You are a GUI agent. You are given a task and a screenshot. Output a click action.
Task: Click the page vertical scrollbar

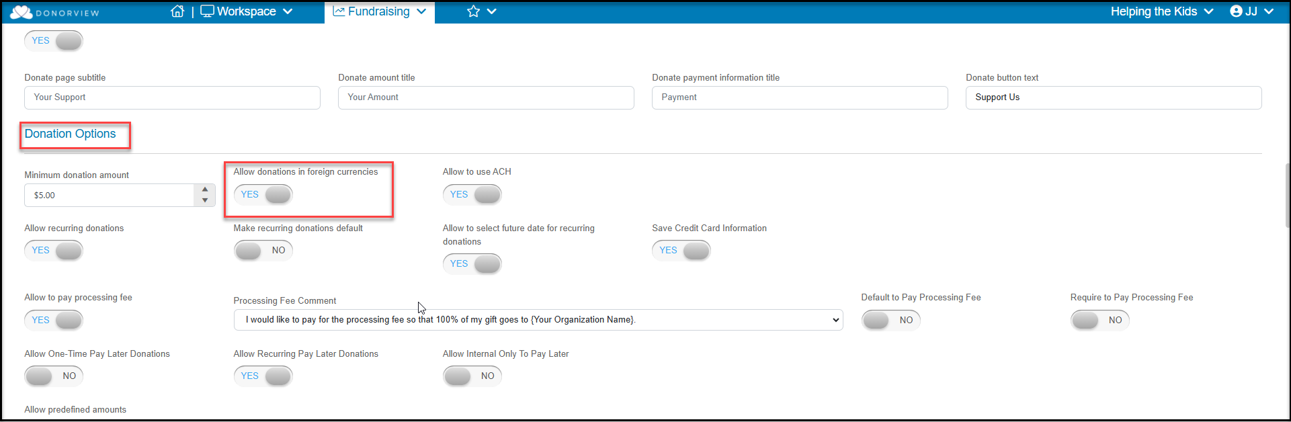[x=1287, y=195]
